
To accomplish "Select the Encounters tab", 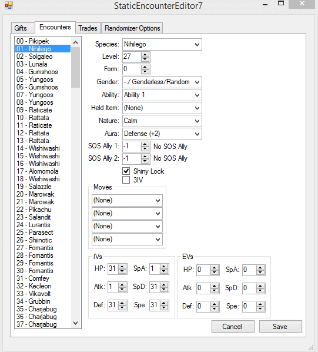I will pos(55,27).
